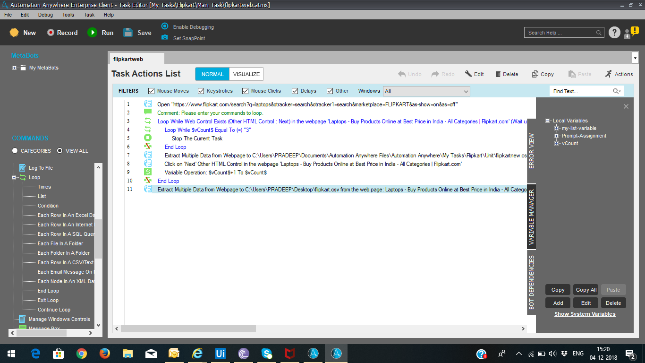Collapse the Local Variables tree
This screenshot has height=363, width=645.
coord(548,121)
